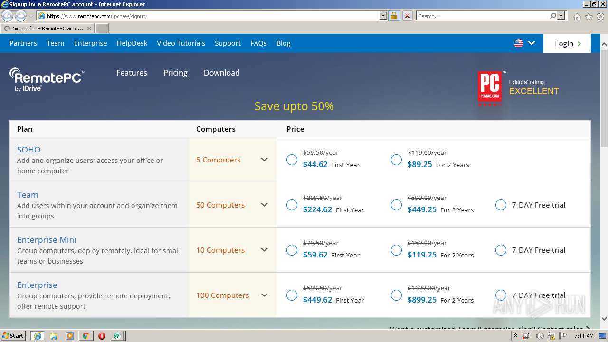This screenshot has width=608, height=342.
Task: Click the Action Center flag tray icon
Action: 563,336
